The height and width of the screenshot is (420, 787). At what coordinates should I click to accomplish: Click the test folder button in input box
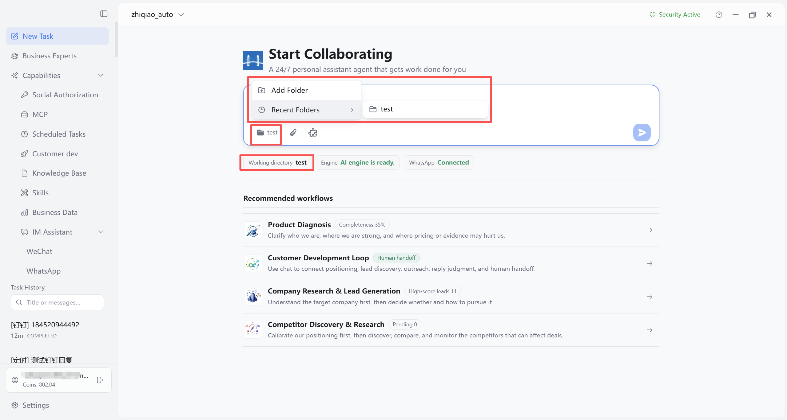(x=267, y=133)
